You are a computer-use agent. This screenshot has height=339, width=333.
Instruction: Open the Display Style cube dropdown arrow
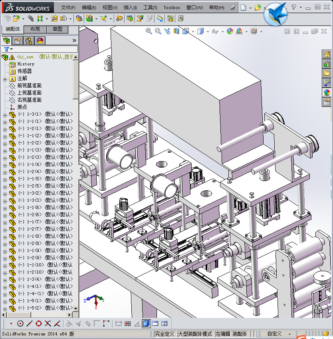(x=207, y=32)
